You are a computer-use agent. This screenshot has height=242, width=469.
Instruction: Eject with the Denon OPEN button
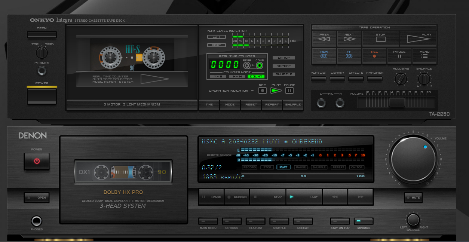[x=37, y=197]
